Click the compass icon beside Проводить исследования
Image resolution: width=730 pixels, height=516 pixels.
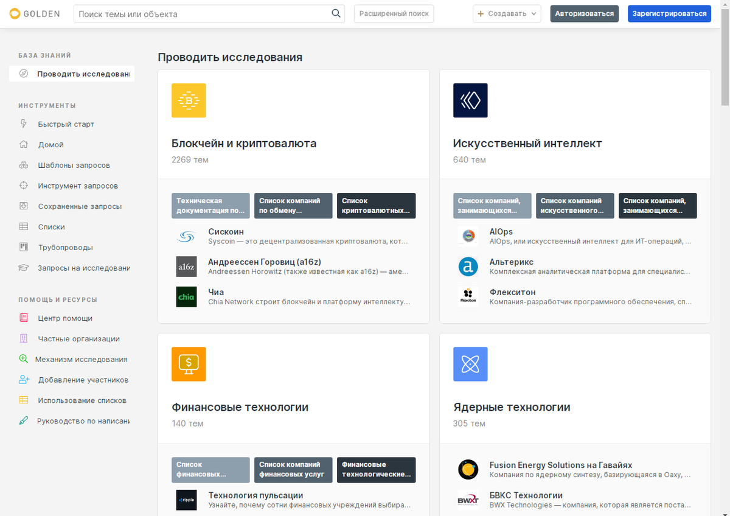24,74
